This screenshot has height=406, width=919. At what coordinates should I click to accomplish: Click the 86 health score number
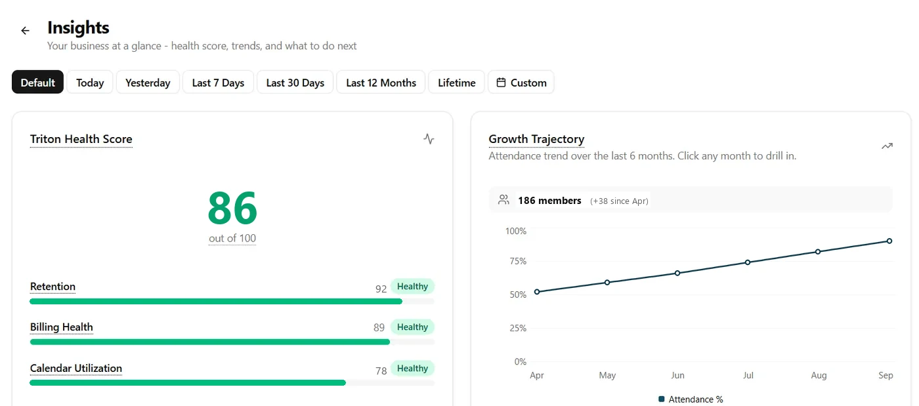coord(232,209)
